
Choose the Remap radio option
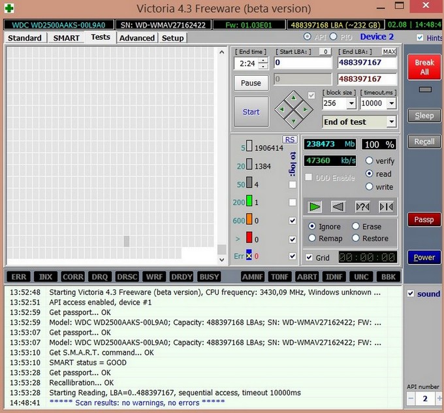[x=312, y=239]
